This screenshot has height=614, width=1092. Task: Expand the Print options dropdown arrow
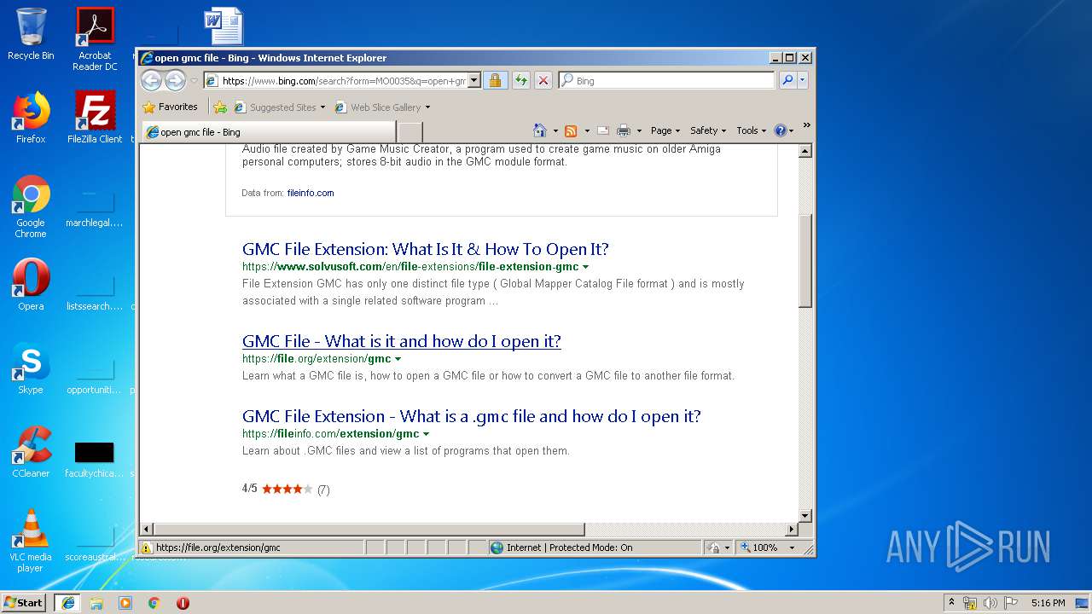[638, 131]
